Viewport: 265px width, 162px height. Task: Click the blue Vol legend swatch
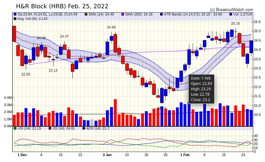tap(231, 14)
